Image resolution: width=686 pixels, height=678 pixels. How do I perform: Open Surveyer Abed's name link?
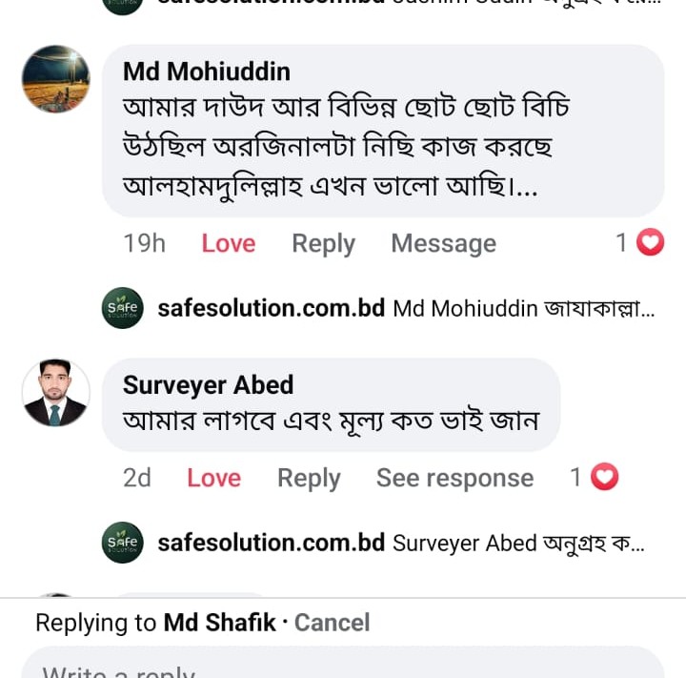(x=208, y=385)
